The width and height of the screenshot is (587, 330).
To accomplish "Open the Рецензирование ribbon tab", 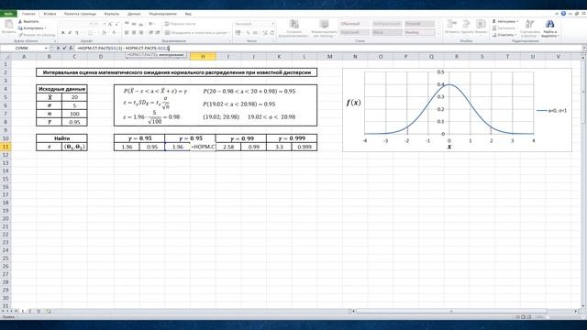I will point(163,14).
